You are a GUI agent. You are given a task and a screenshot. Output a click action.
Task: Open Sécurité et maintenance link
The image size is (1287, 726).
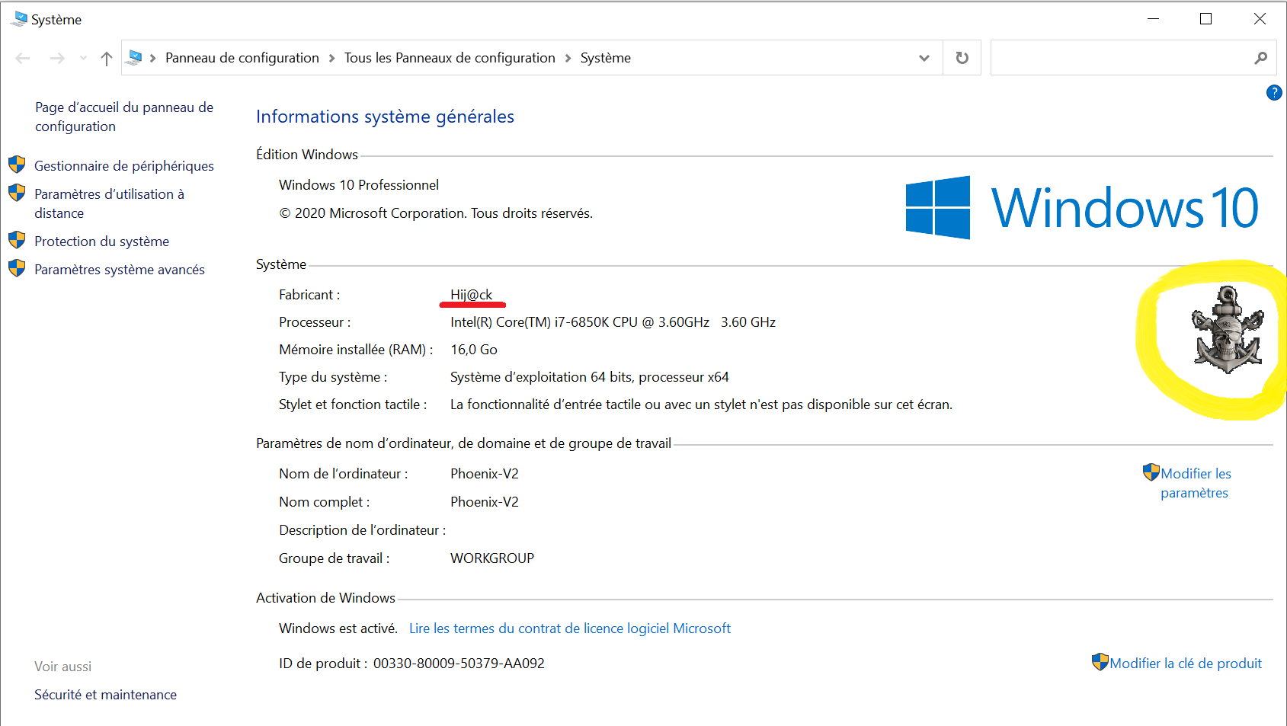(x=105, y=694)
